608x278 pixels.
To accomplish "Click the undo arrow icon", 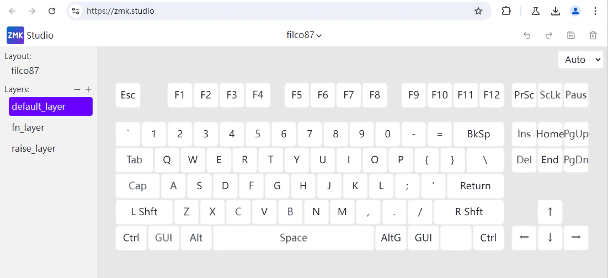I will tap(527, 35).
